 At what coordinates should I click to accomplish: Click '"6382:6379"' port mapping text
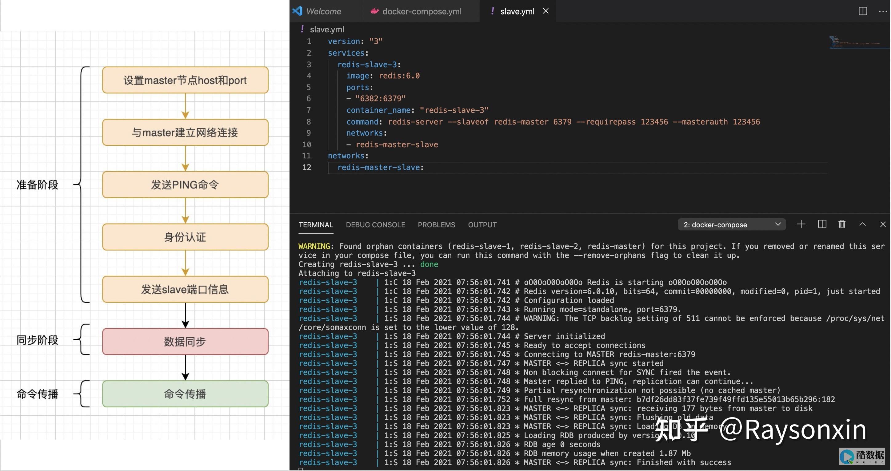coord(381,98)
